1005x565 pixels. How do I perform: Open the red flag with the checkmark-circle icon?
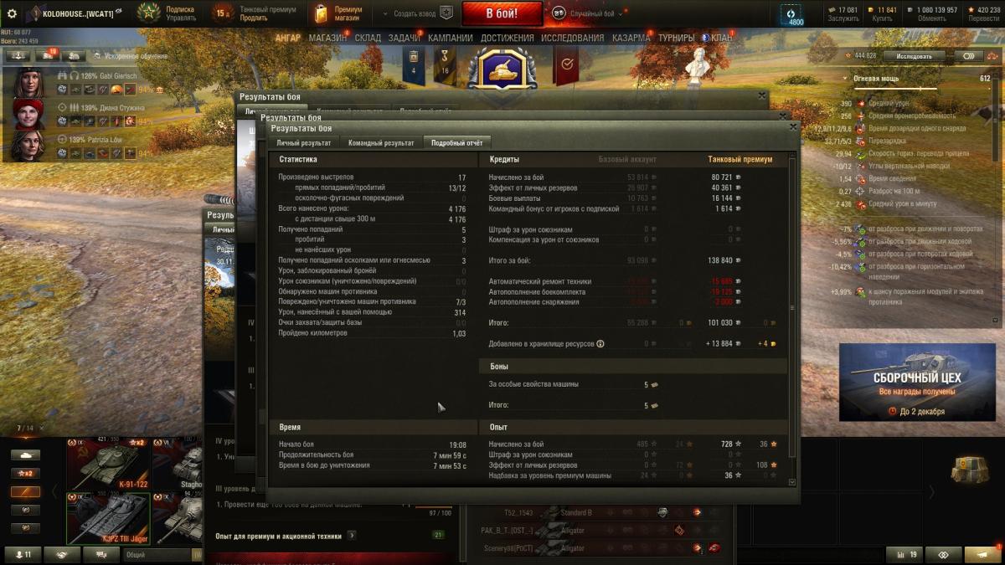[x=567, y=64]
